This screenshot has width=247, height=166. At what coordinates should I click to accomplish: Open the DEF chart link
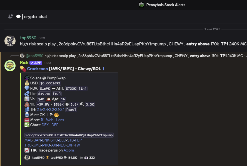point(55,125)
